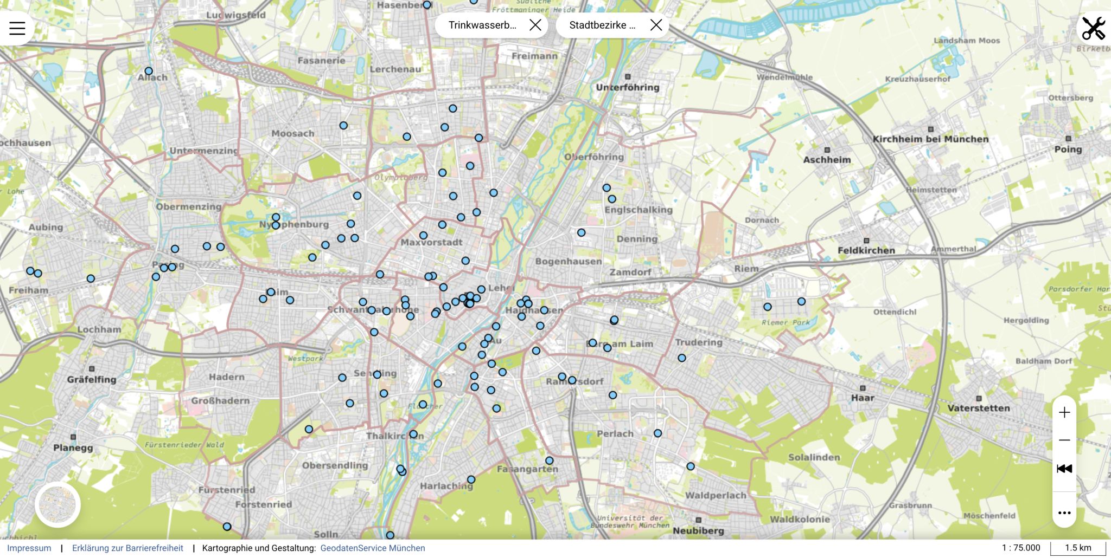This screenshot has width=1111, height=558.
Task: Switch basemap via round thumbnail
Action: tap(58, 504)
